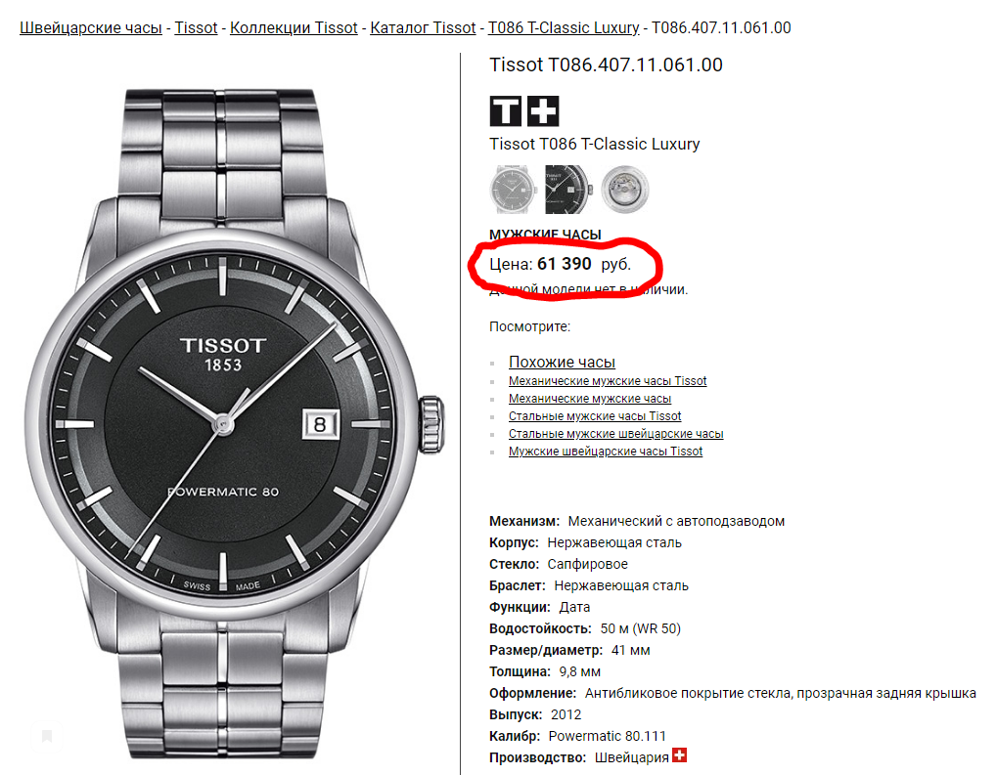Select the angled dial close-up thumbnail
This screenshot has height=775, width=996.
[x=568, y=190]
